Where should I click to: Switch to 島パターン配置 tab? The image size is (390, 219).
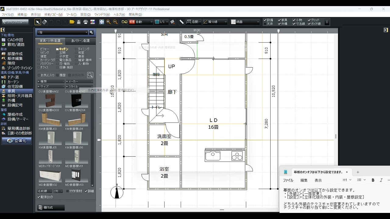tap(80, 40)
